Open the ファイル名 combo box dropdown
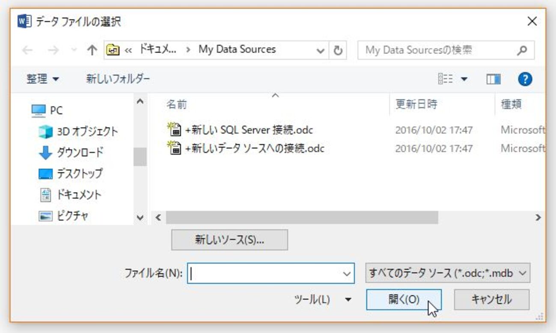The width and height of the screenshot is (556, 333). [x=347, y=274]
